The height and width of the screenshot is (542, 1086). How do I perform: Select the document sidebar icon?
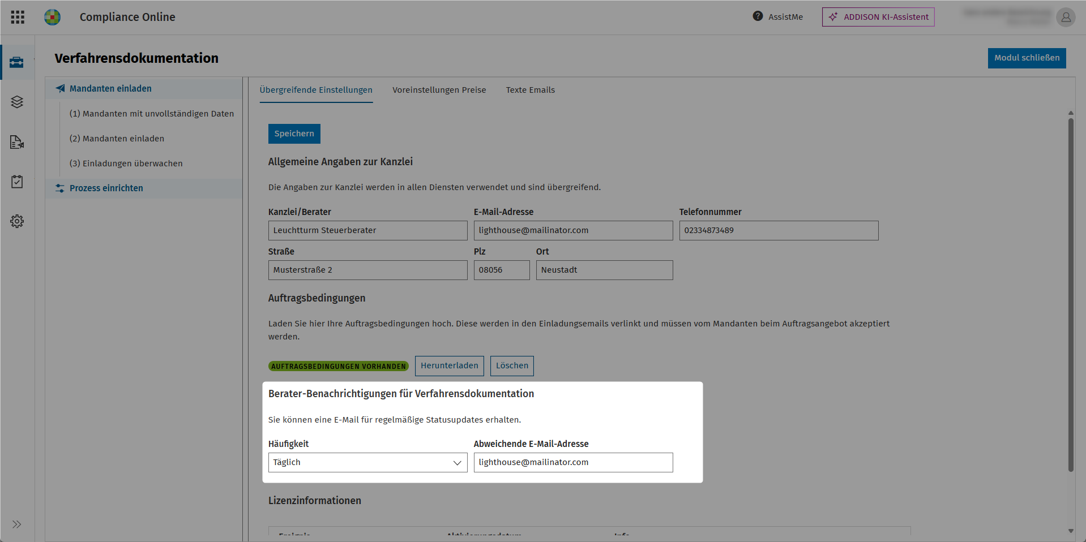17,142
